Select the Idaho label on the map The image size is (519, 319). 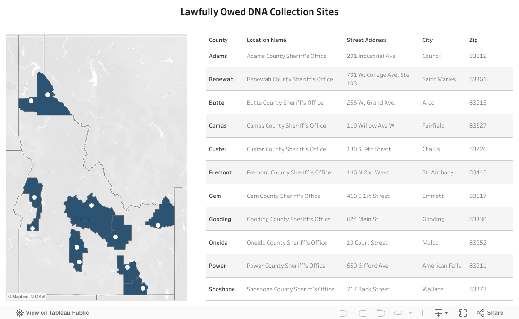click(x=84, y=220)
